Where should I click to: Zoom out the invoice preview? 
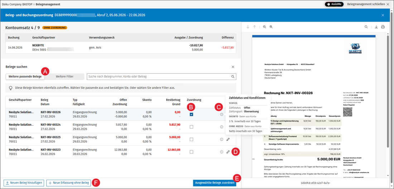tap(265, 27)
